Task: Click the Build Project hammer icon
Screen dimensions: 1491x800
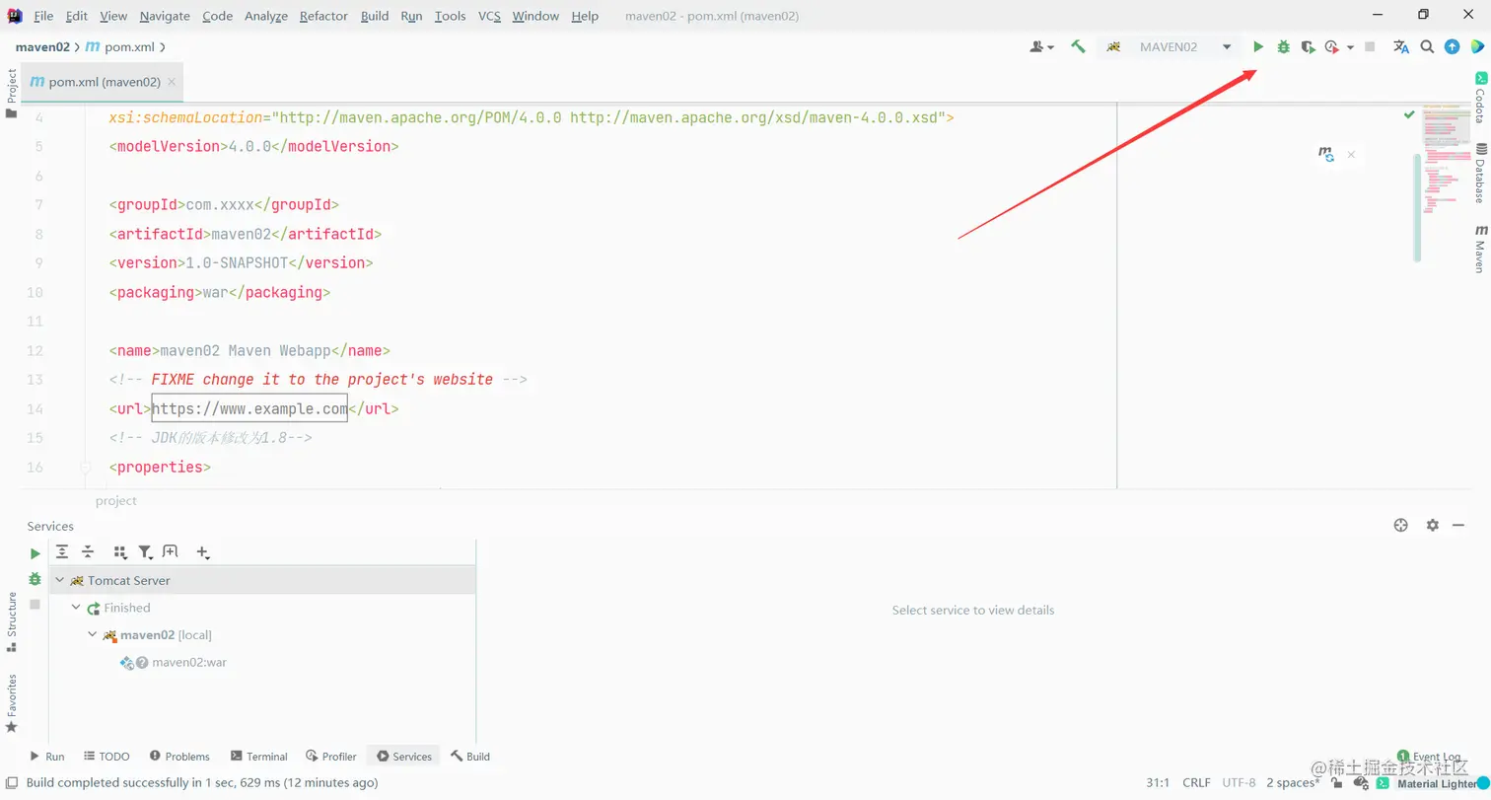Action: click(1079, 46)
